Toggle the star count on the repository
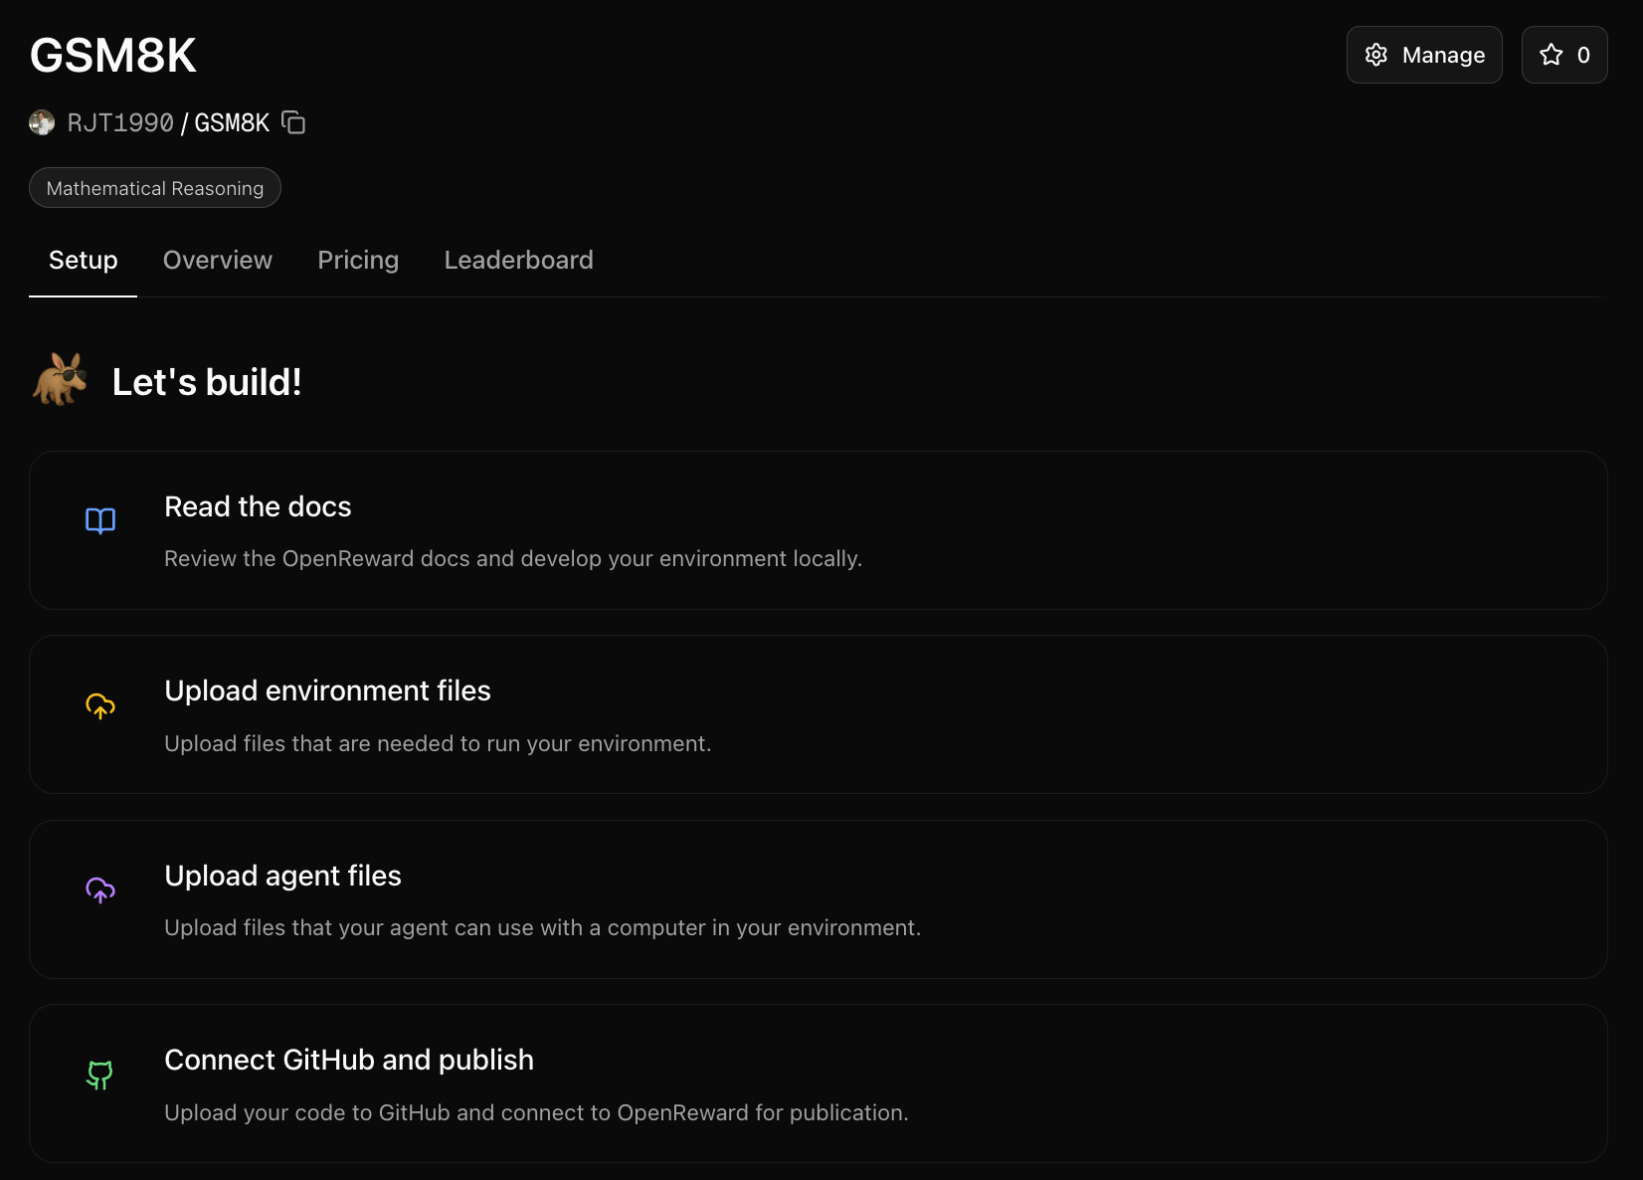The image size is (1643, 1180). 1563,55
